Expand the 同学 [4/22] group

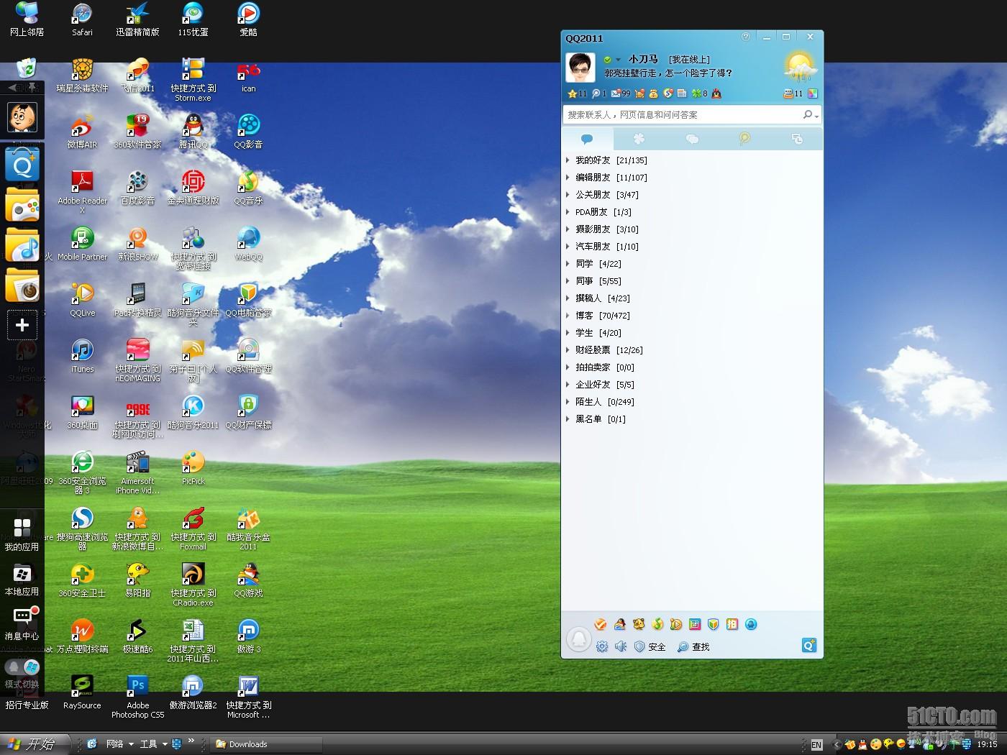tap(692, 264)
